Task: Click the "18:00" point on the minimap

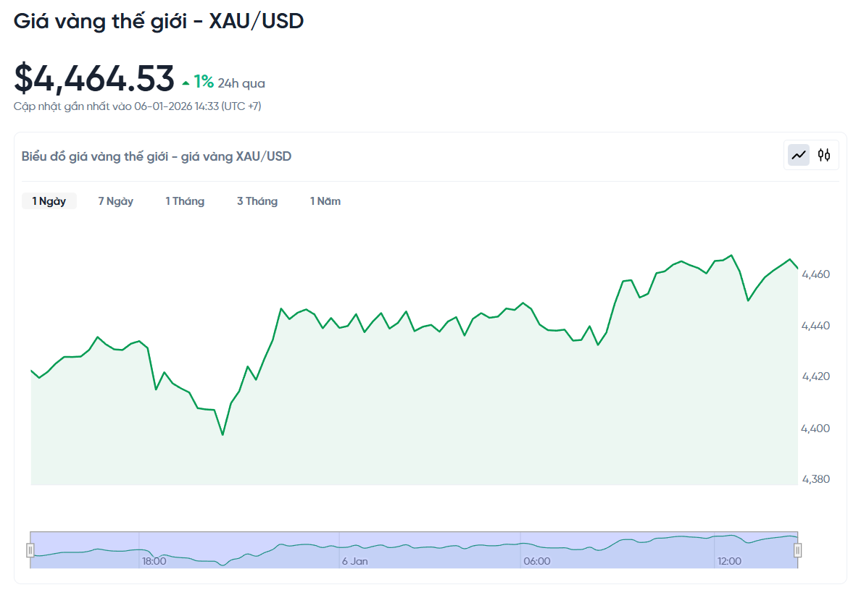Action: coord(154,561)
